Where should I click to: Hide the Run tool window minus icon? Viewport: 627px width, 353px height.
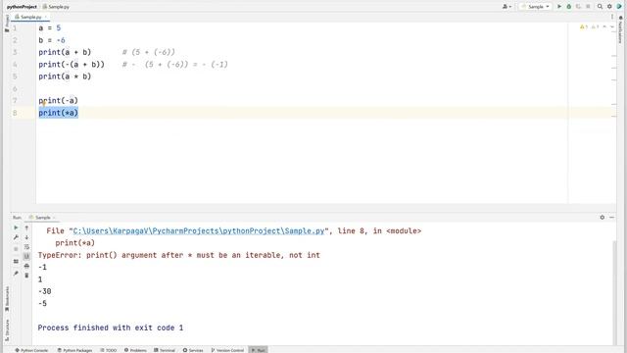pos(611,217)
